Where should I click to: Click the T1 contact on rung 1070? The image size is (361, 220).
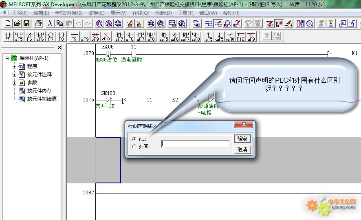pos(134,54)
